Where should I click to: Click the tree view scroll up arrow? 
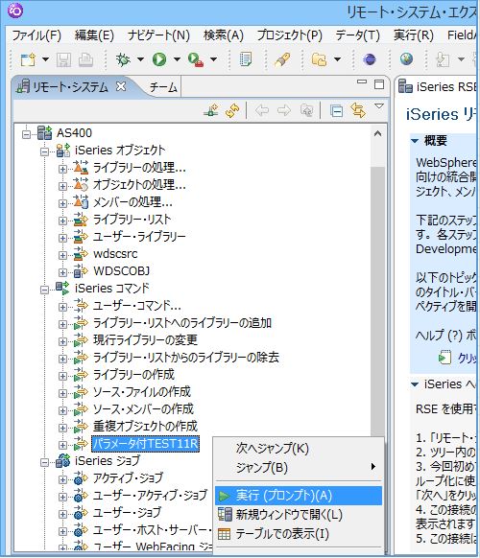(x=377, y=134)
